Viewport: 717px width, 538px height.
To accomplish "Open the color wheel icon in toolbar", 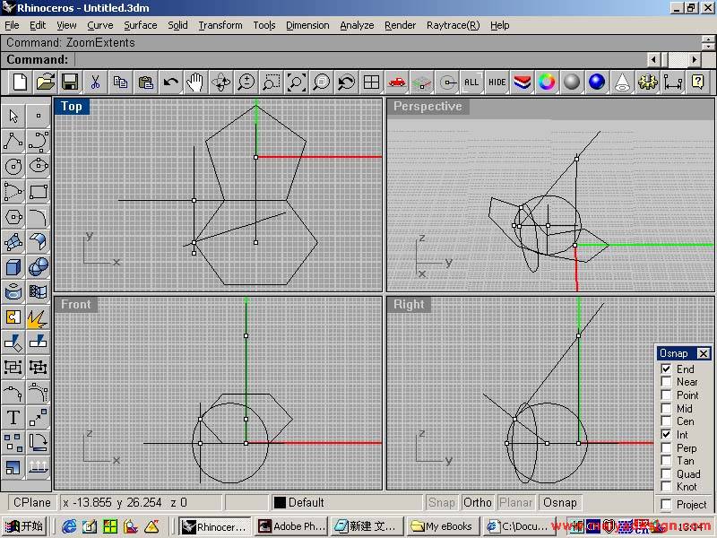I will pos(547,82).
